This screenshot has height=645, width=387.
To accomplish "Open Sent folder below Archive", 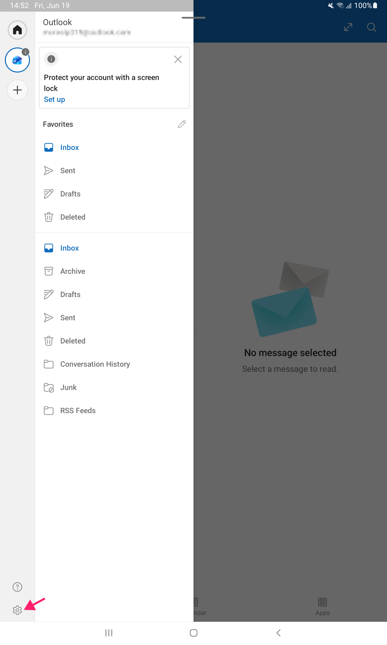I will [x=114, y=318].
